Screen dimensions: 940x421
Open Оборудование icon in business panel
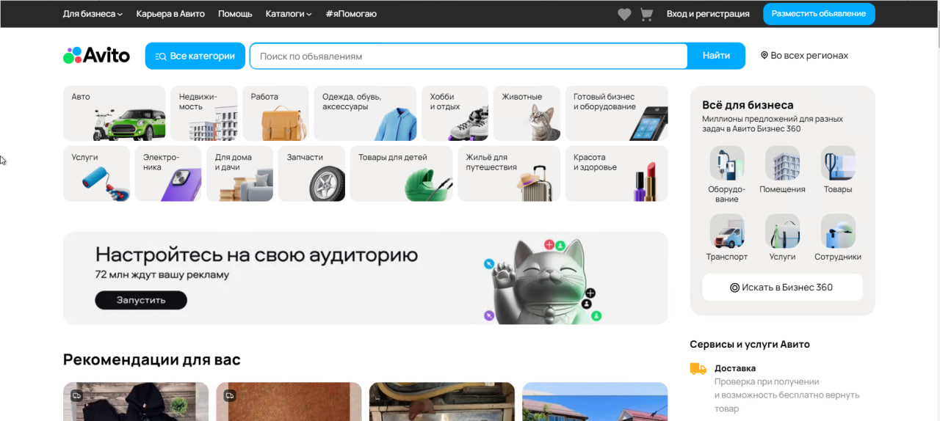(x=726, y=164)
